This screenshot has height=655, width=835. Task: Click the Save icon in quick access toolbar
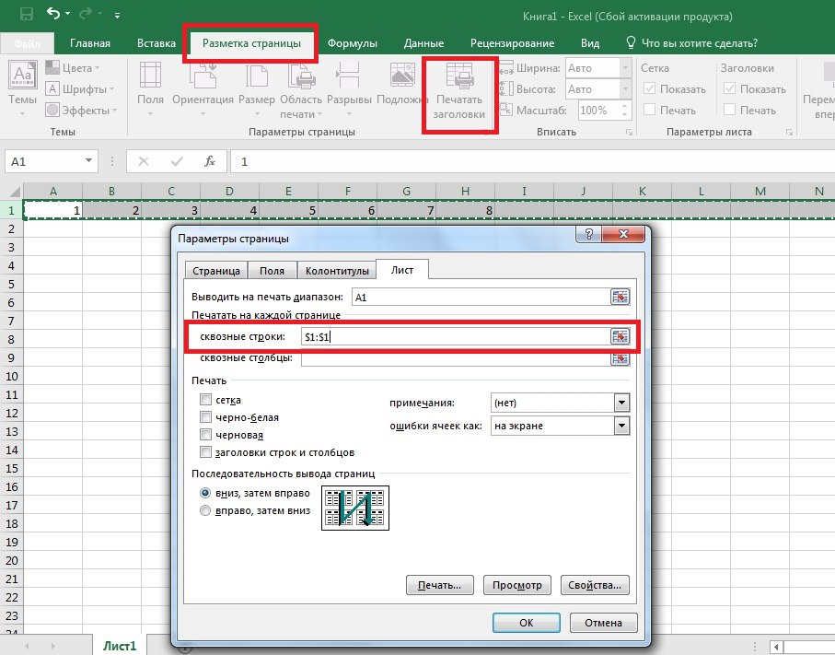26,15
